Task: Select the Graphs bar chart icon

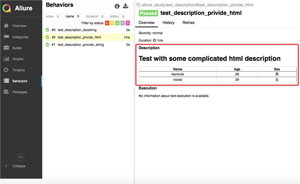Action: (x=6, y=59)
